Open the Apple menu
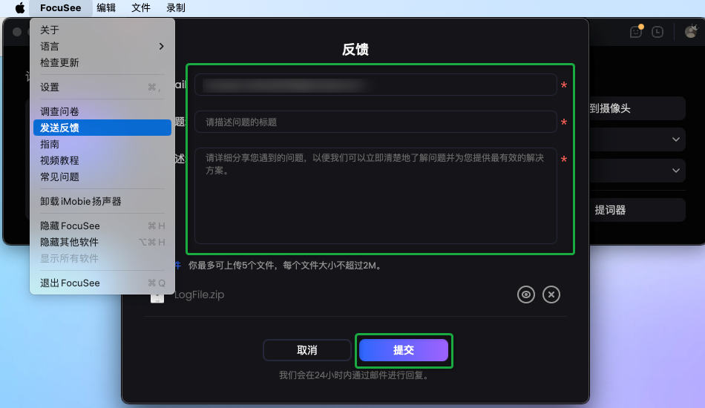Image resolution: width=705 pixels, height=408 pixels. click(x=20, y=8)
